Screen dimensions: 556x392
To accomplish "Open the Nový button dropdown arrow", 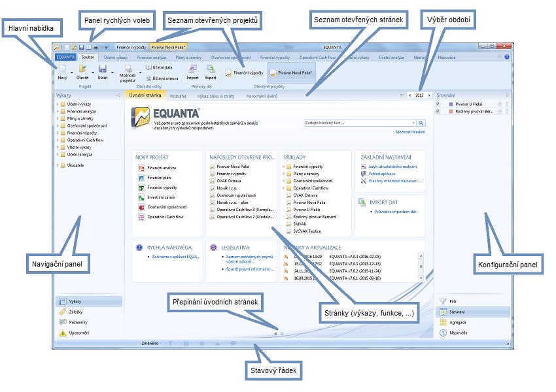I will (x=72, y=73).
